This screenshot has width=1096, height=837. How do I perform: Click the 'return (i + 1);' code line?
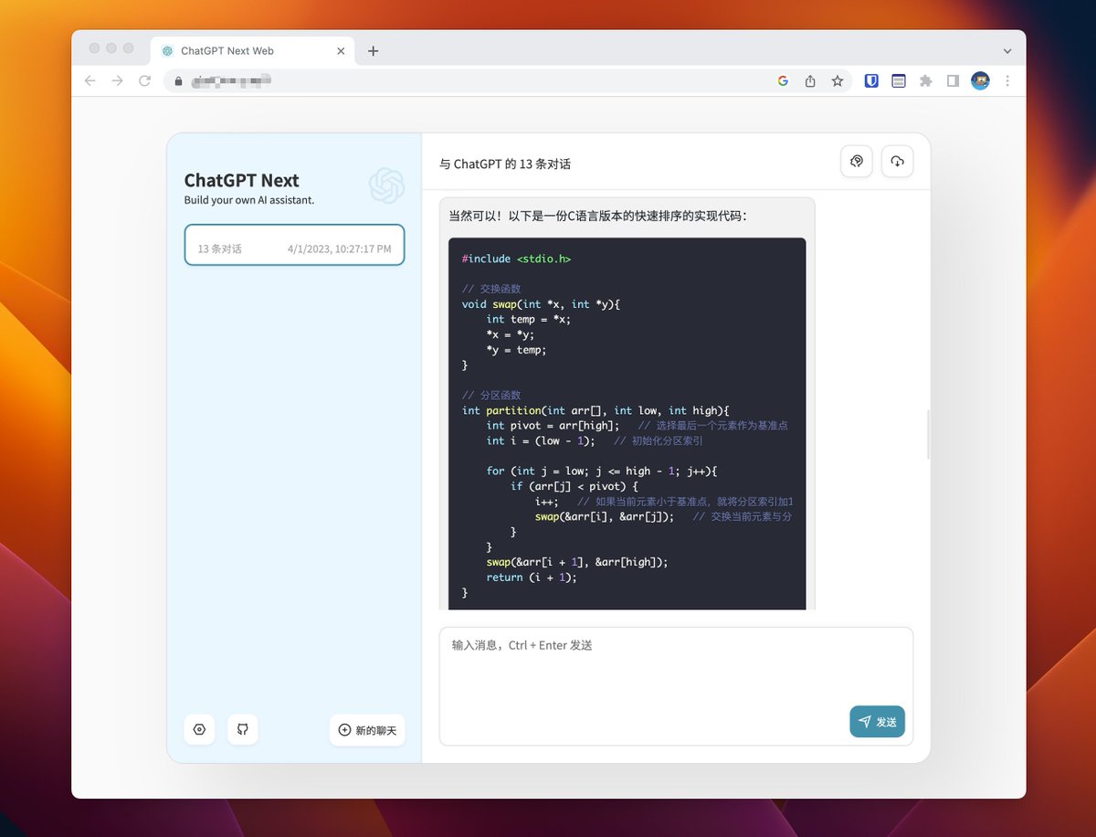pyautogui.click(x=532, y=577)
